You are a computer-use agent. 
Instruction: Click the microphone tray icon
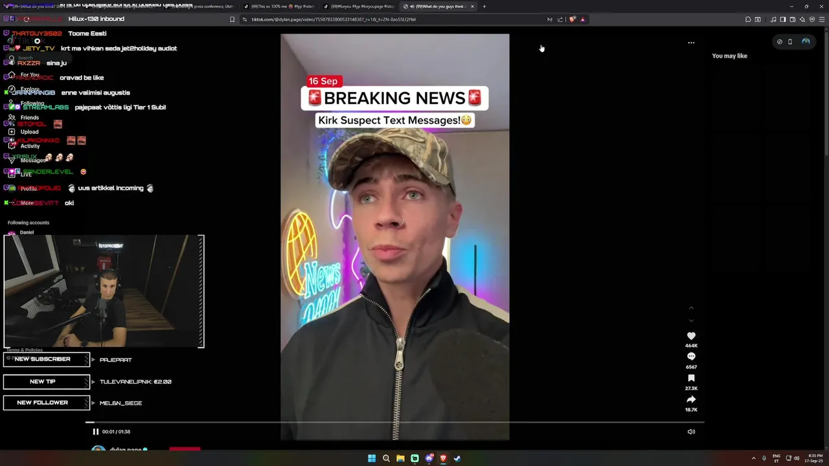764,458
